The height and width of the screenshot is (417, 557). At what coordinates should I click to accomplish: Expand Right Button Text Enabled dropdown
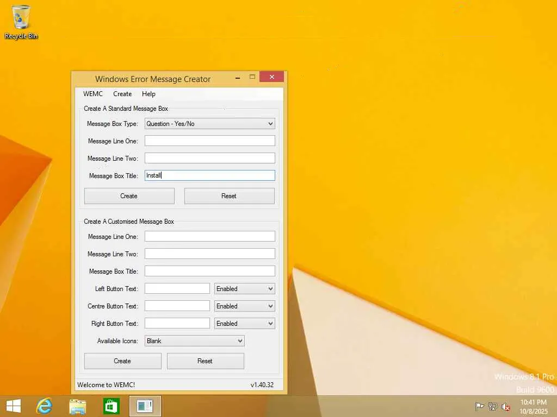click(245, 324)
